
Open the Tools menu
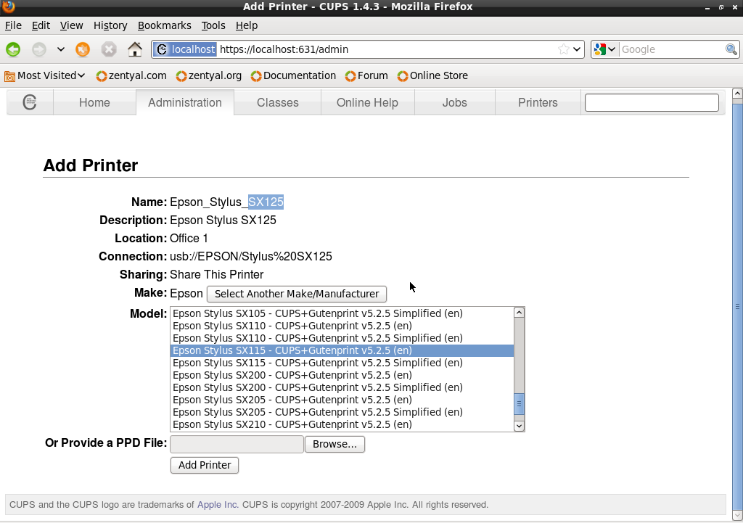[x=213, y=25]
